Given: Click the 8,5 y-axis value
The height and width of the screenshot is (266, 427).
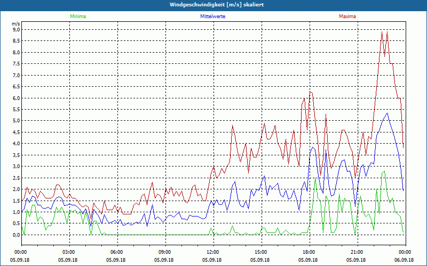Looking at the screenshot, I should pos(17,41).
